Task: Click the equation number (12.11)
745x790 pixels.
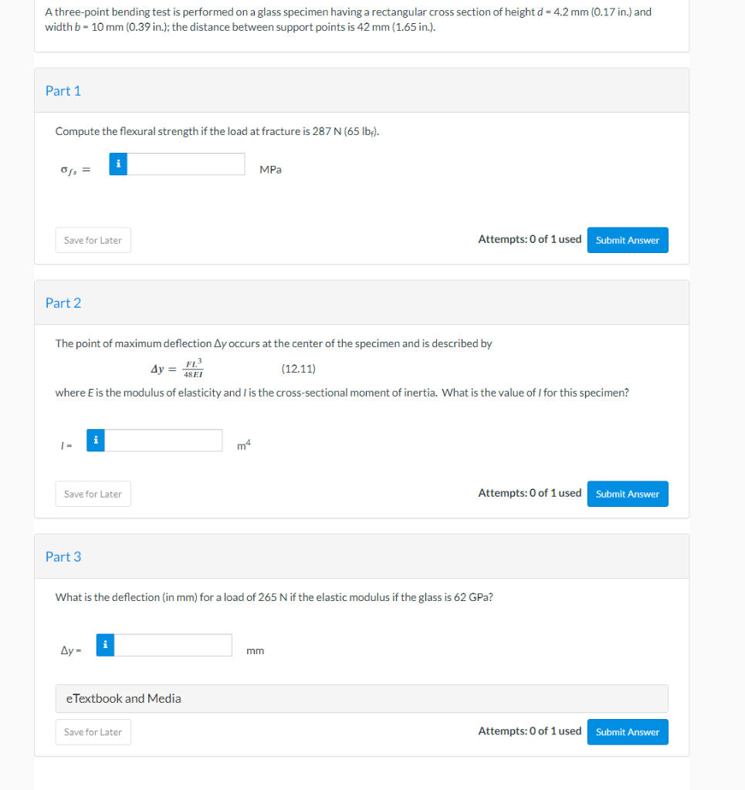Action: [x=299, y=369]
